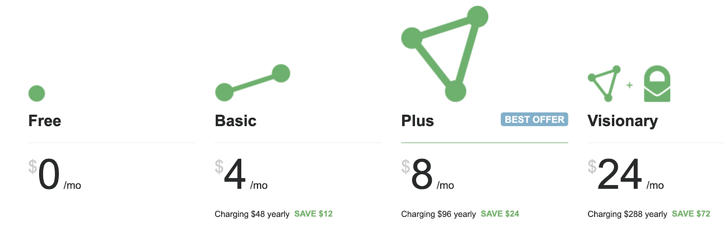Click the small ProtonVPN triangle Visionary icon
Viewport: 724px width, 230px height.
(x=604, y=84)
